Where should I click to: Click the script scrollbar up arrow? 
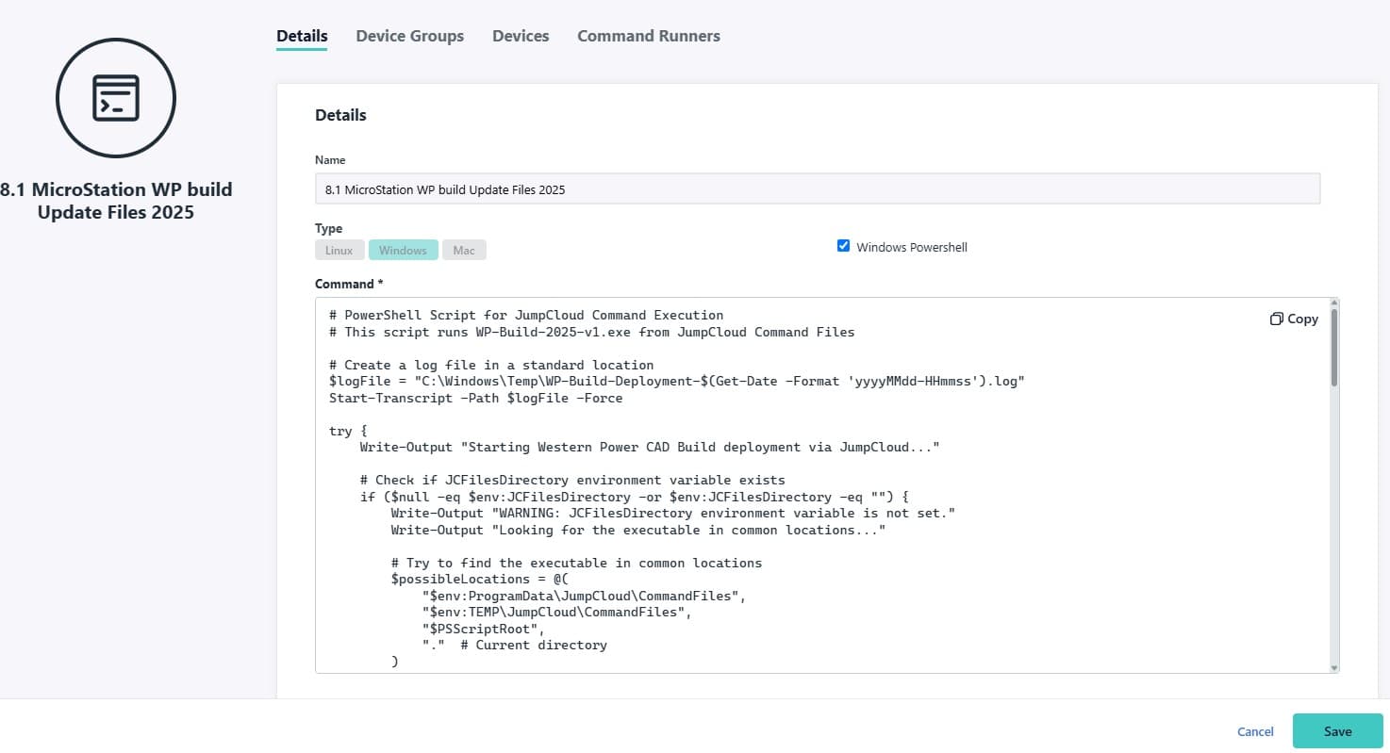[x=1333, y=303]
